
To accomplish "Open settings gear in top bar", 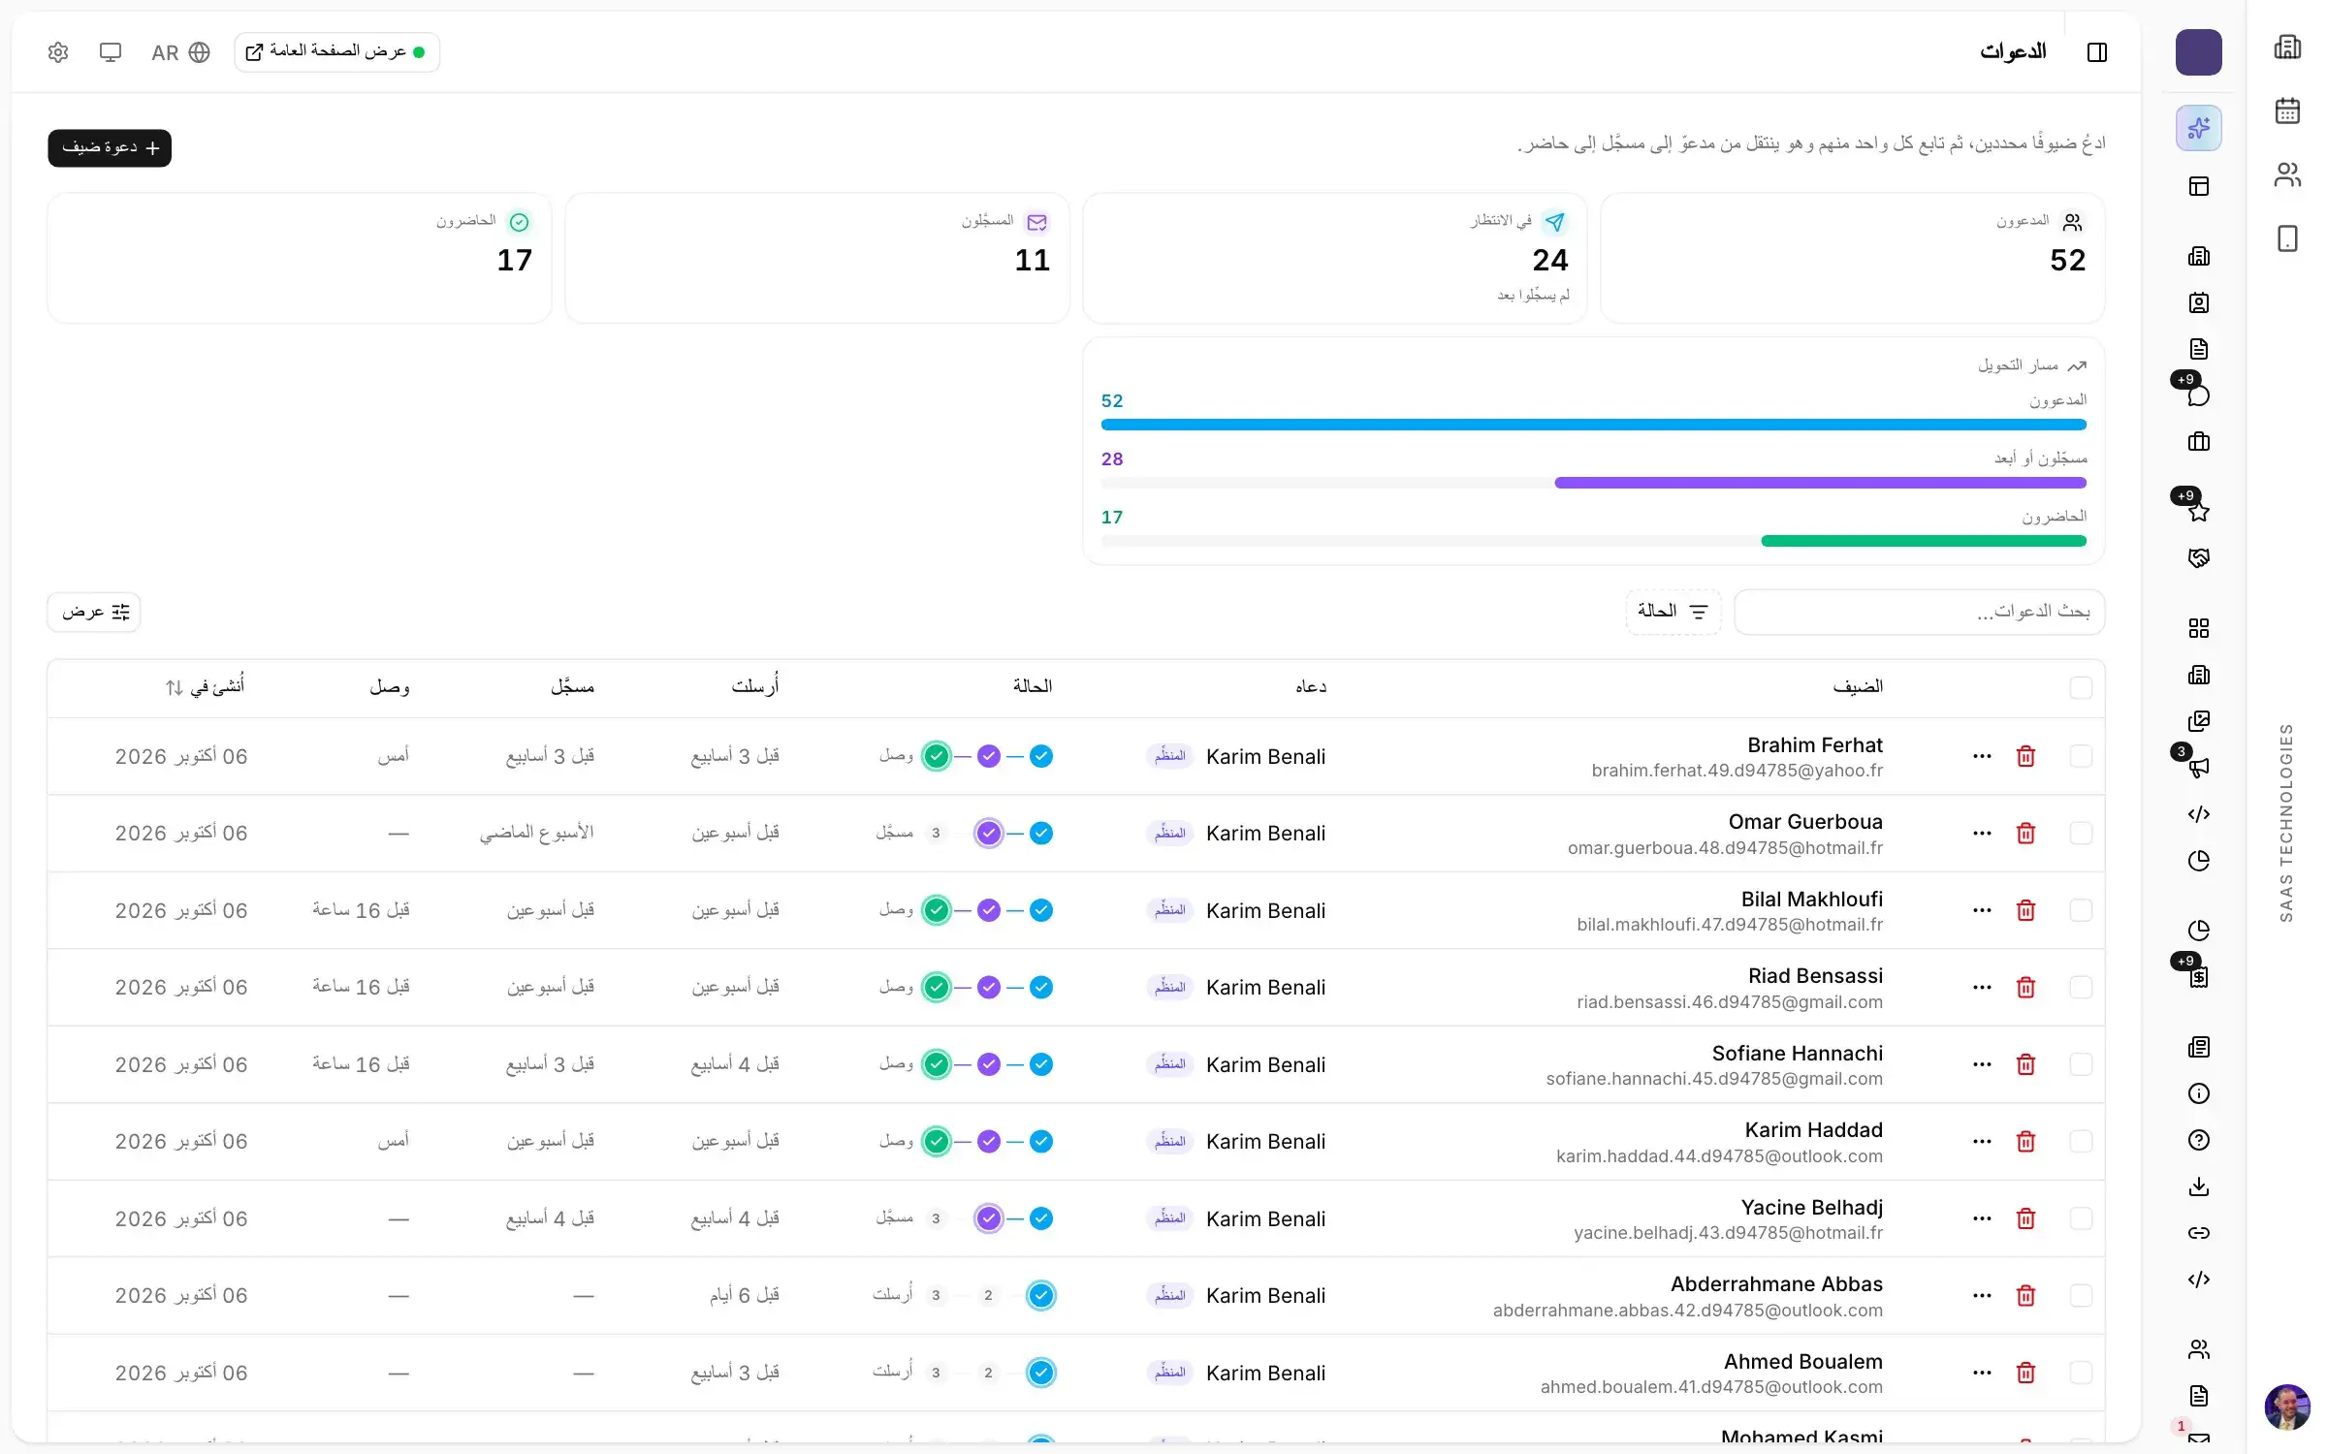I will (x=58, y=52).
